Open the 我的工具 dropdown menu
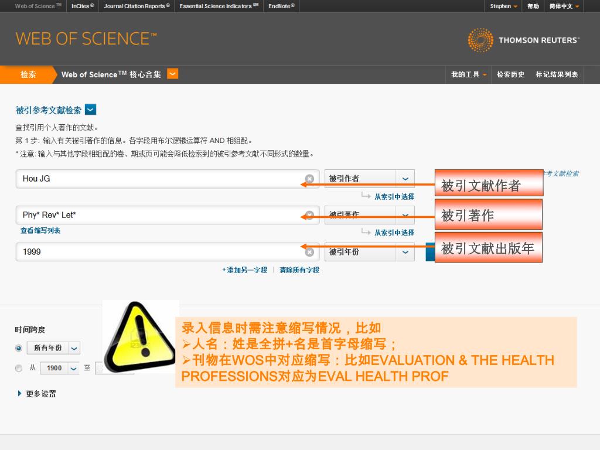This screenshot has width=600, height=450. tap(468, 74)
